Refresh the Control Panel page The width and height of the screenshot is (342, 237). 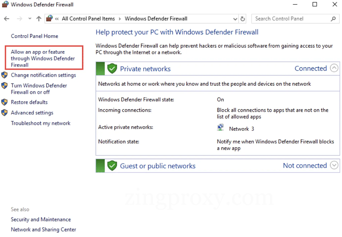[x=243, y=19]
